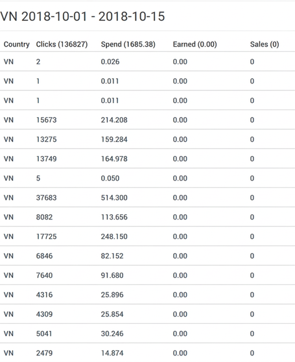Viewport: 295px width, 362px height.
Task: Select the 4316 clicks cell
Action: coord(44,295)
